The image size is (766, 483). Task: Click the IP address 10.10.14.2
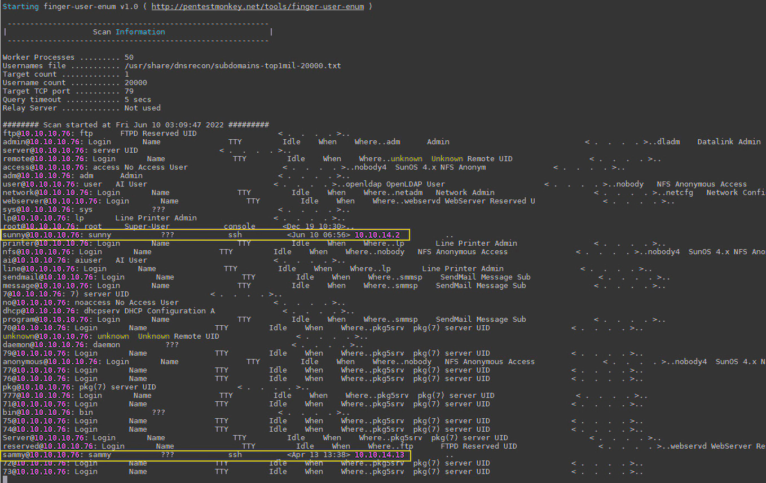[x=377, y=235]
